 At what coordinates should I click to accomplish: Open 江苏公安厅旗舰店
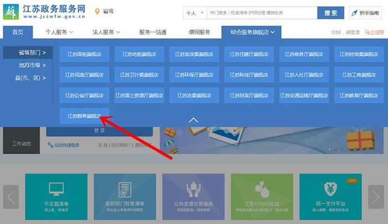tap(84, 95)
